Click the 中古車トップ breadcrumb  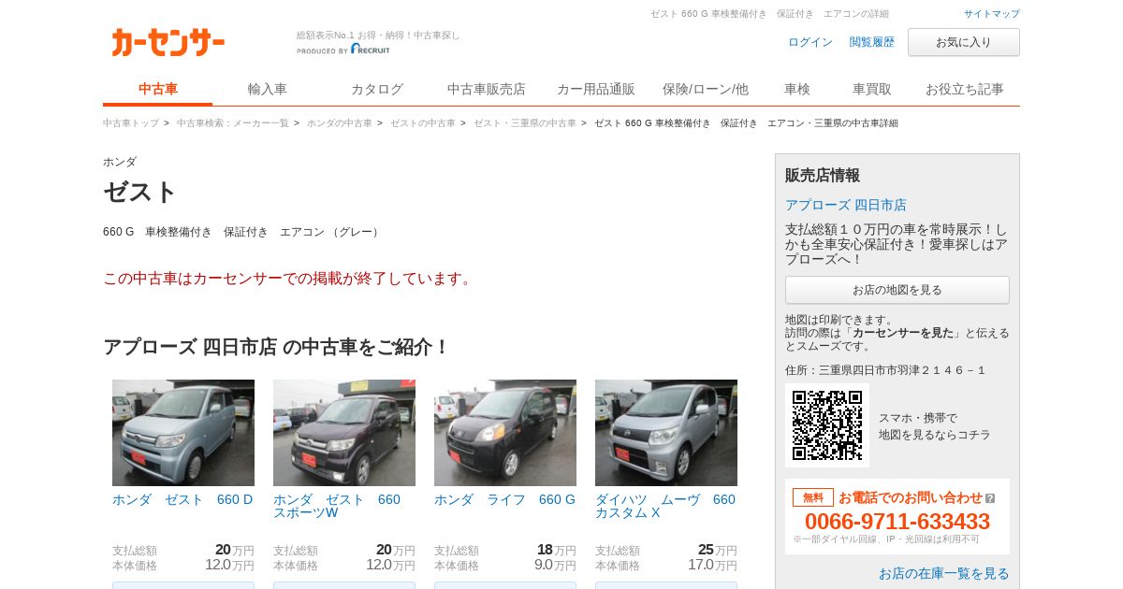[130, 123]
